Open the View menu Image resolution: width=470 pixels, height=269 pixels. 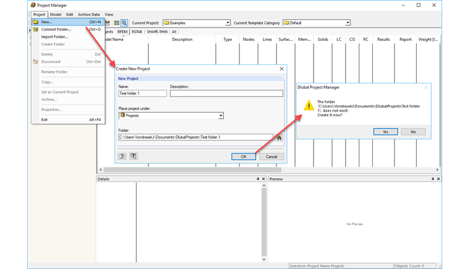pyautogui.click(x=109, y=14)
